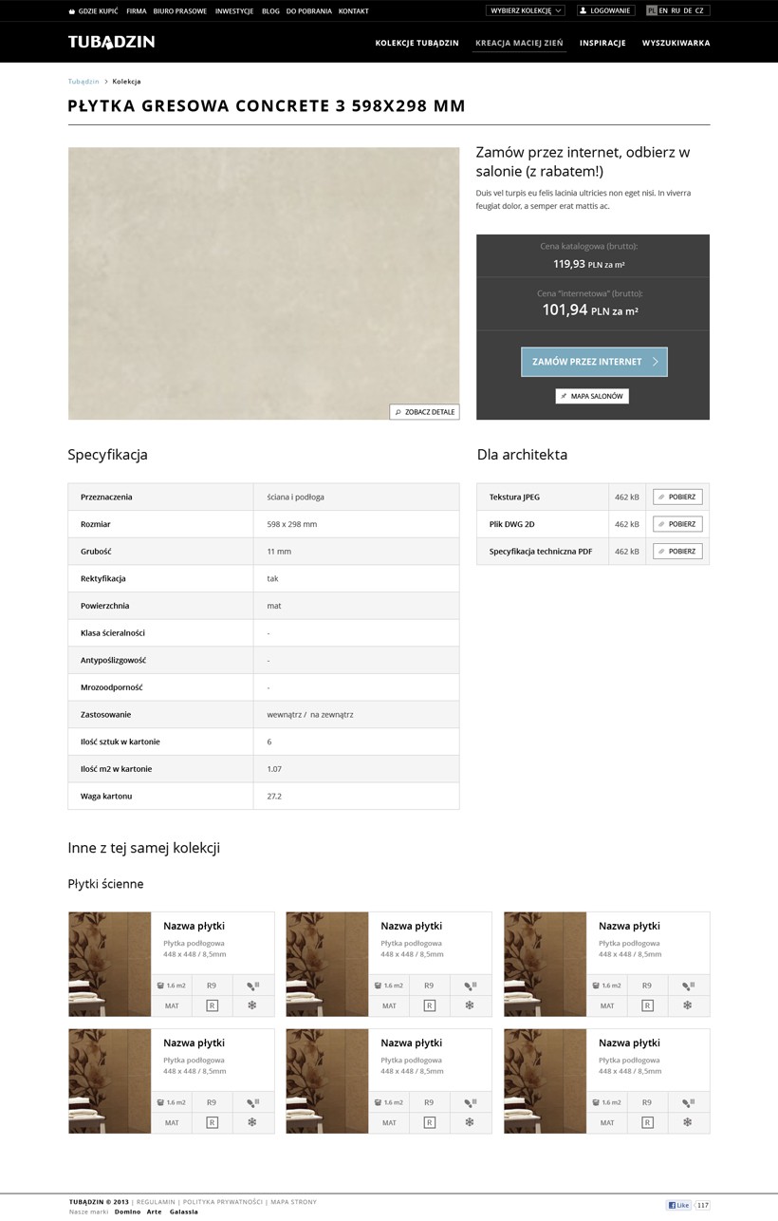Click footprint slip icon on top-left tile card
This screenshot has width=778, height=1221.
click(x=252, y=986)
